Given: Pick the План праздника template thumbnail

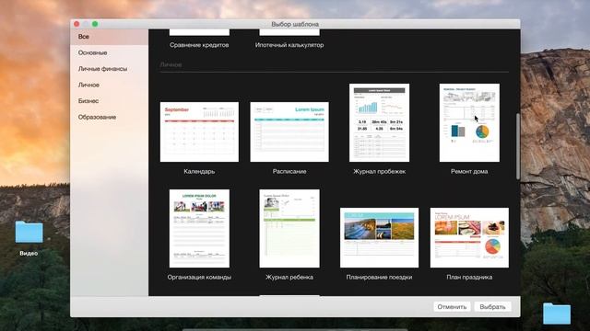Looking at the screenshot, I should tap(469, 237).
